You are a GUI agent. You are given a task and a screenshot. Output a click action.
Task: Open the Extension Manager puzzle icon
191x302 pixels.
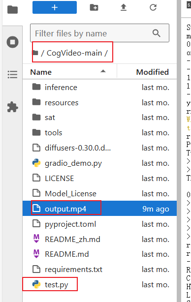tap(12, 107)
